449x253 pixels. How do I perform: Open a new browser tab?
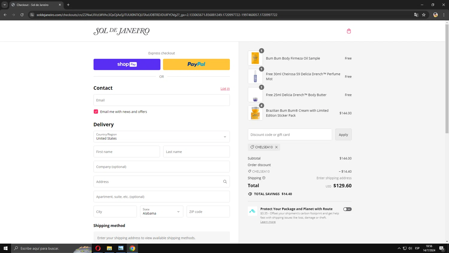click(x=68, y=5)
